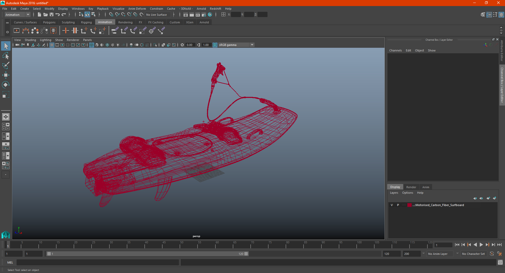Click the MEL command line input field
505x273 pixels.
tap(98, 262)
